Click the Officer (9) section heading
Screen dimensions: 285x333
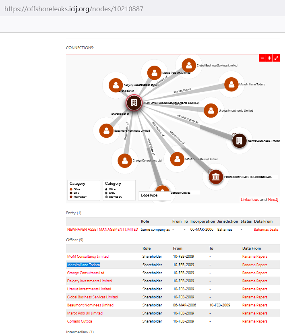74,240
